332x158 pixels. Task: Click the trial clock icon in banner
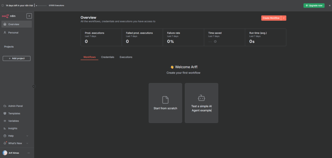click(x=3, y=5)
